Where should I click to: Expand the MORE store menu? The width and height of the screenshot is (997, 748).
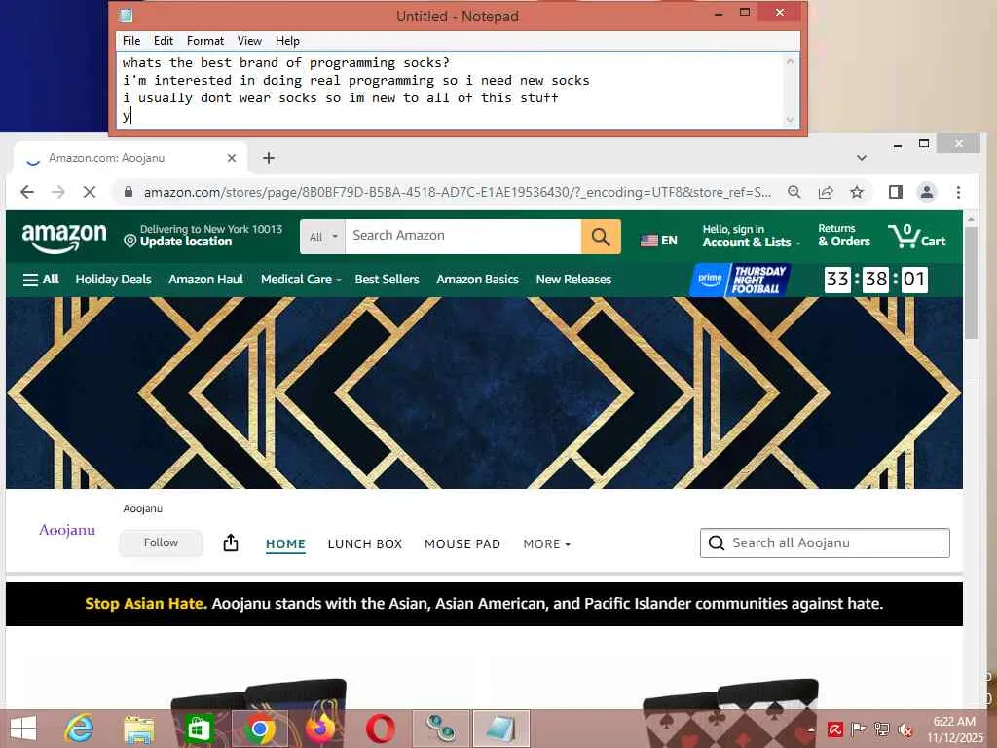[546, 544]
